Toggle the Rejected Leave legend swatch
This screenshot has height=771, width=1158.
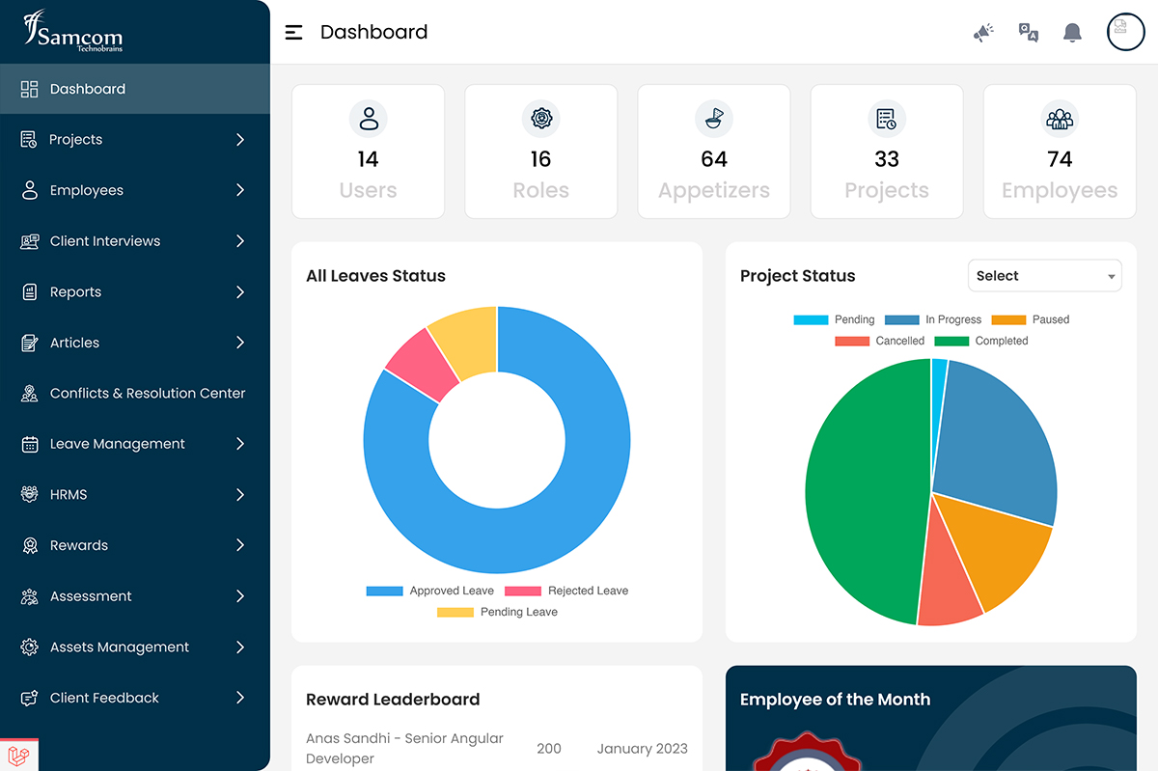[x=523, y=592]
